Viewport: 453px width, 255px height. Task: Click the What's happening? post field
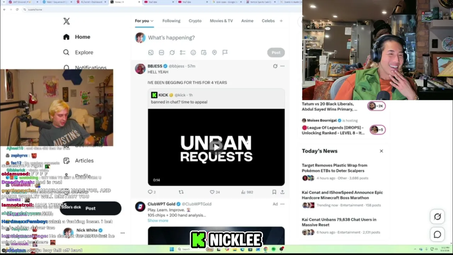(171, 38)
